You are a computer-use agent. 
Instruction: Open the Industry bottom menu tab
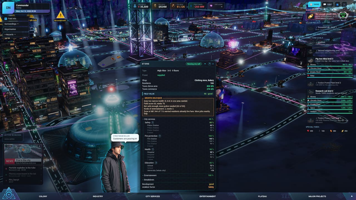(x=98, y=196)
